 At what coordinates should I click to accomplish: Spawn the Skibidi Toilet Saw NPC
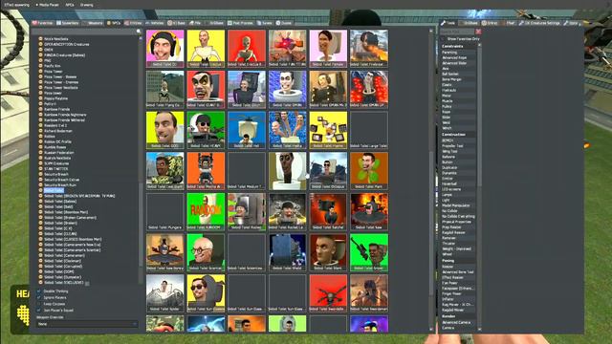[x=369, y=212]
